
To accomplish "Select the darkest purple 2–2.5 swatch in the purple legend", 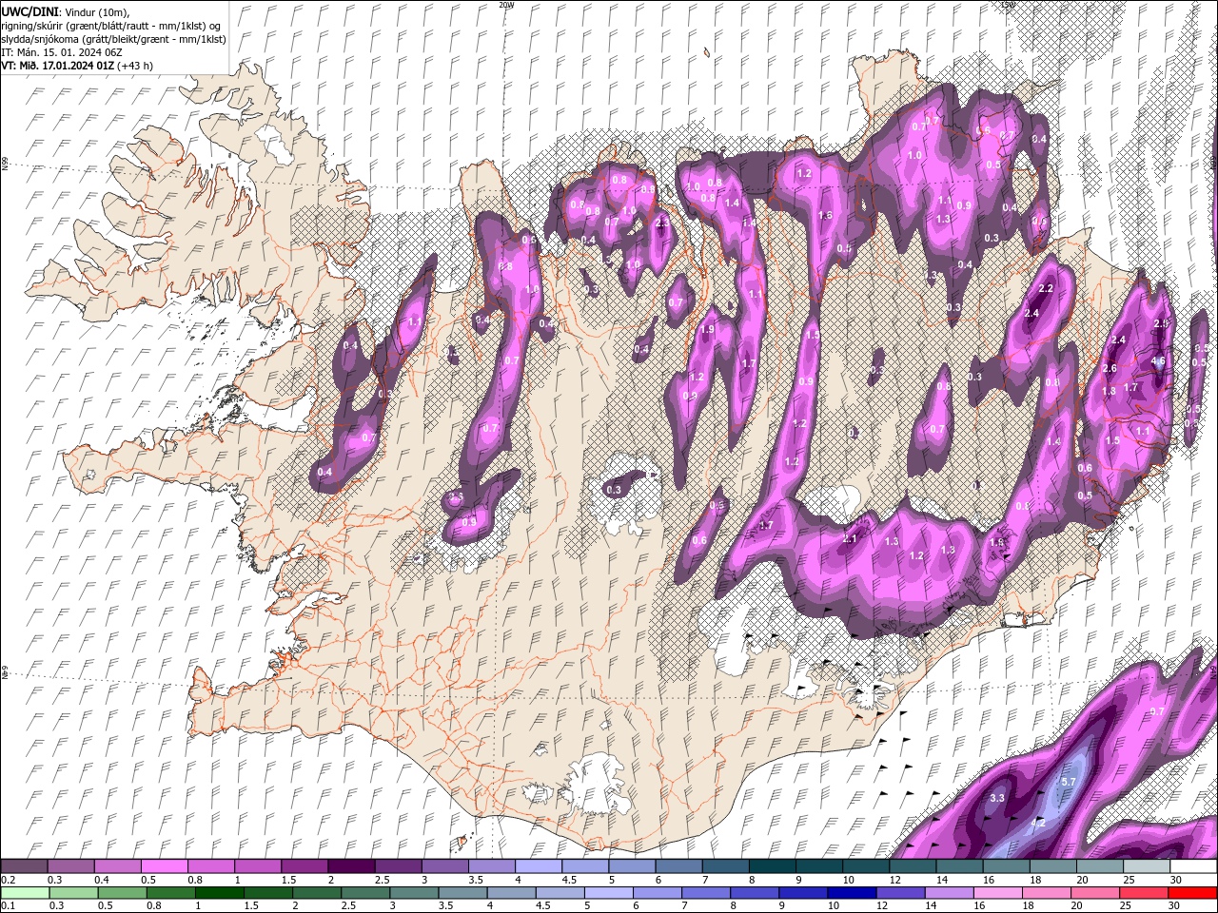I will (350, 866).
